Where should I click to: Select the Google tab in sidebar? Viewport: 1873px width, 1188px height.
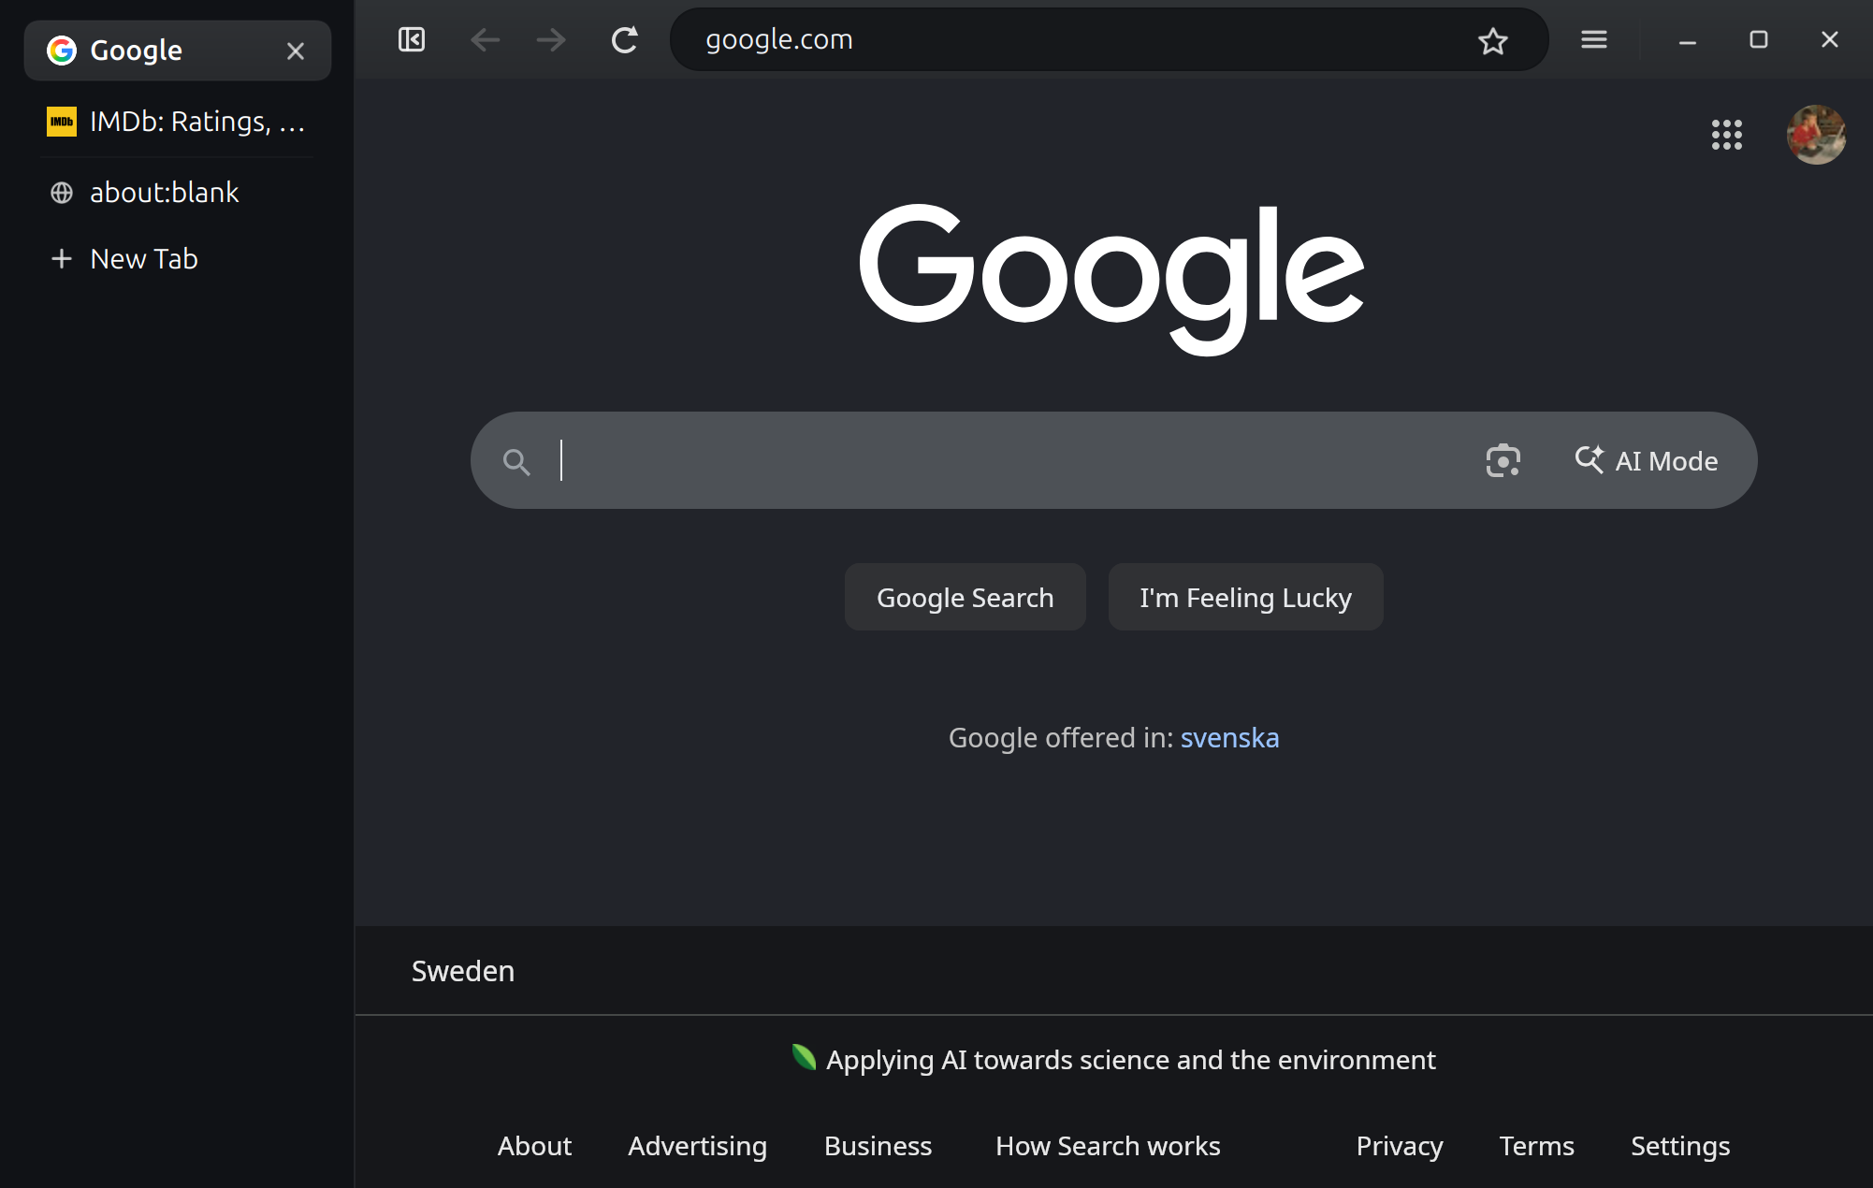click(178, 51)
